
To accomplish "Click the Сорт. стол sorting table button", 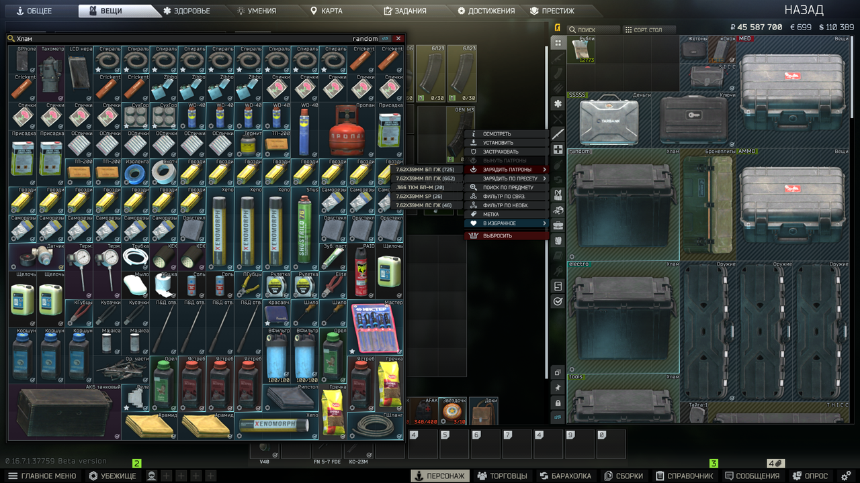I will pos(648,30).
